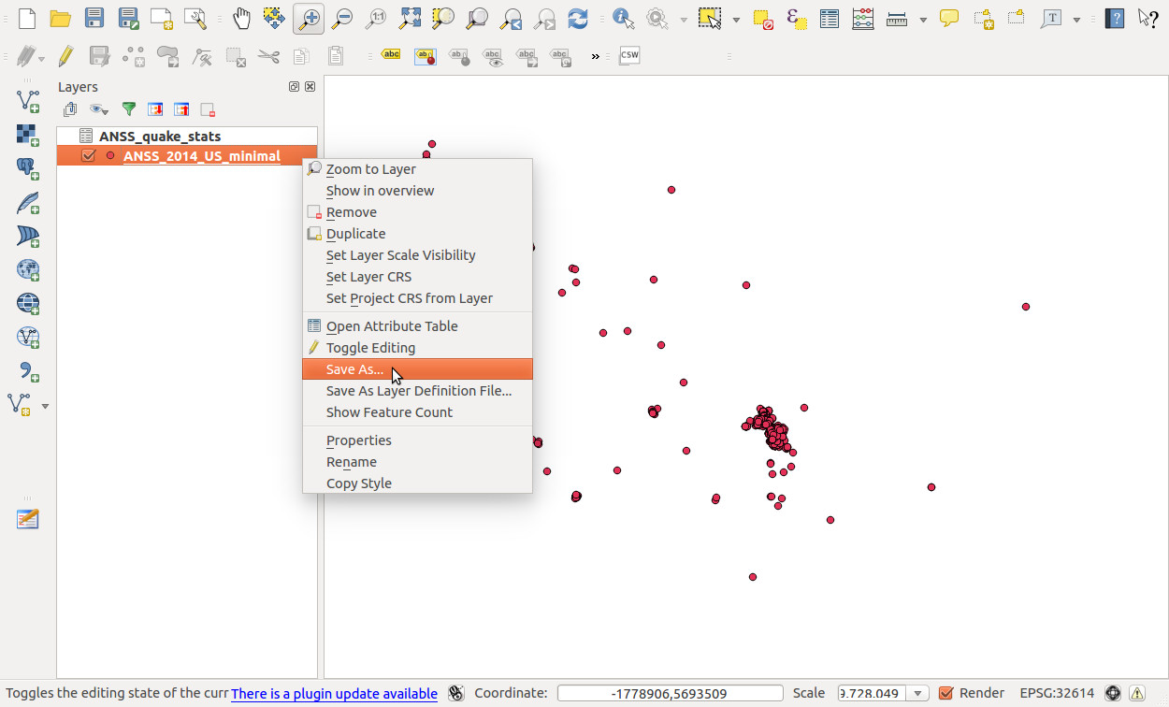Choose Save As... from the context menu
The width and height of the screenshot is (1169, 707).
pos(354,369)
